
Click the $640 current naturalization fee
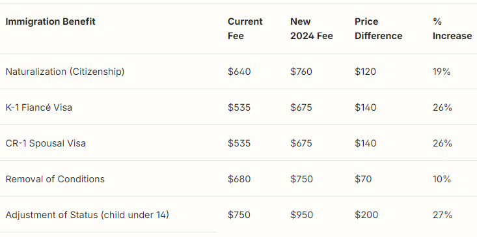click(x=239, y=72)
